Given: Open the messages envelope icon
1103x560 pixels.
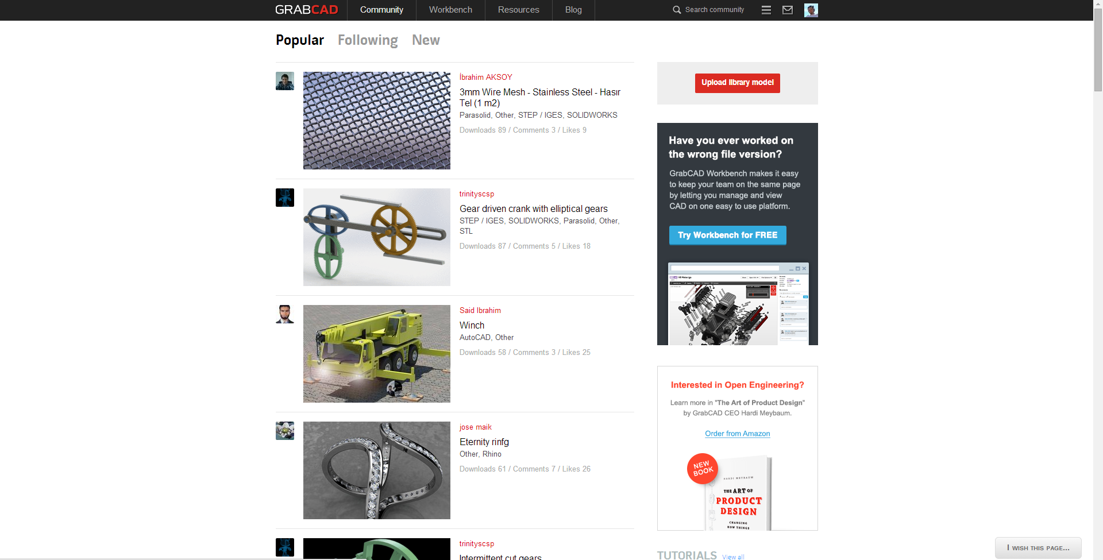Looking at the screenshot, I should click(x=788, y=10).
